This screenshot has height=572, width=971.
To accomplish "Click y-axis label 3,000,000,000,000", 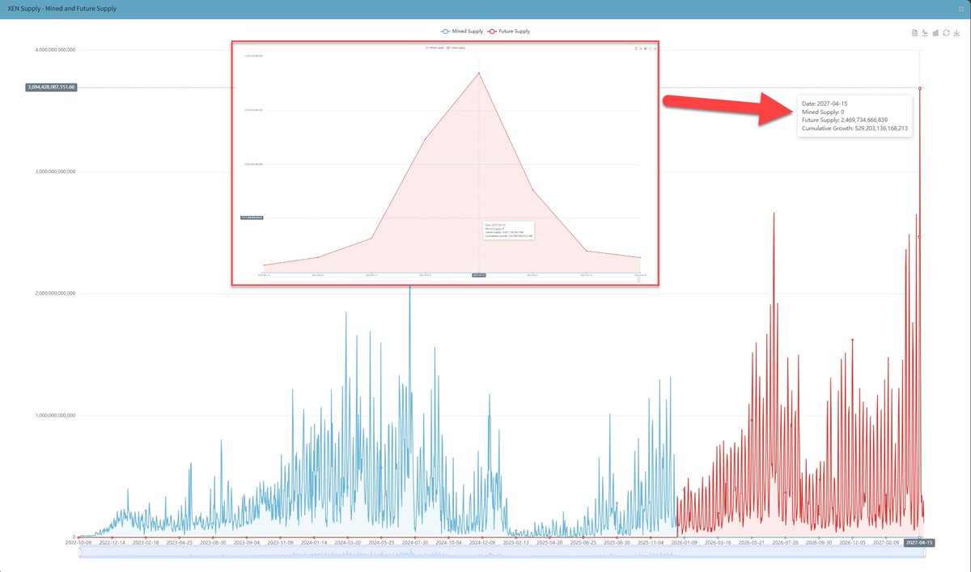I will [x=55, y=172].
